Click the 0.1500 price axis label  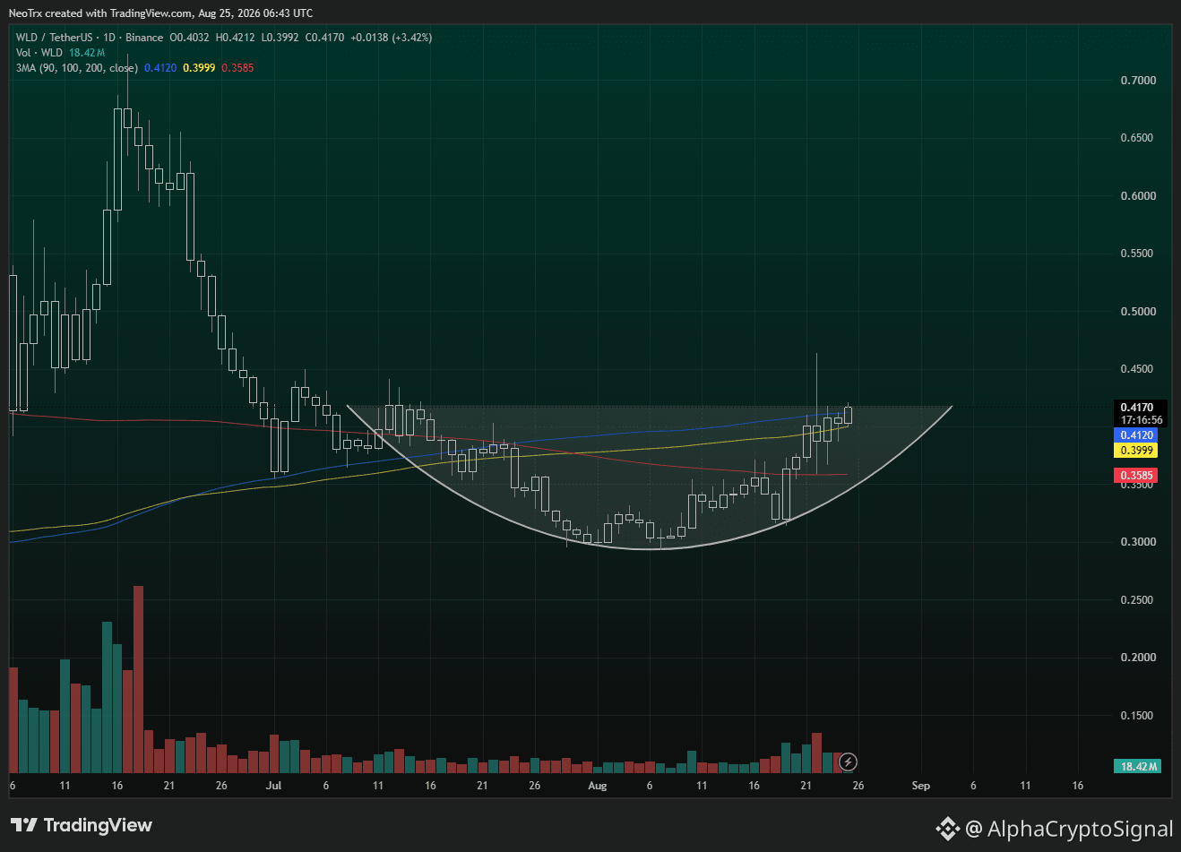1138,716
